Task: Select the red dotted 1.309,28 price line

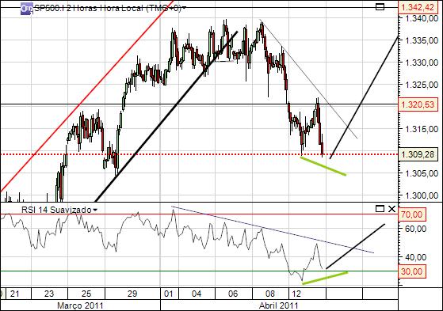Action: tap(199, 154)
